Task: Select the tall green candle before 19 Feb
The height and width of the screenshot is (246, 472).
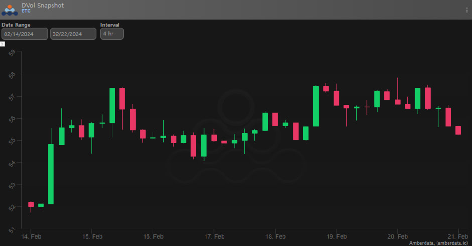Action: (316, 106)
